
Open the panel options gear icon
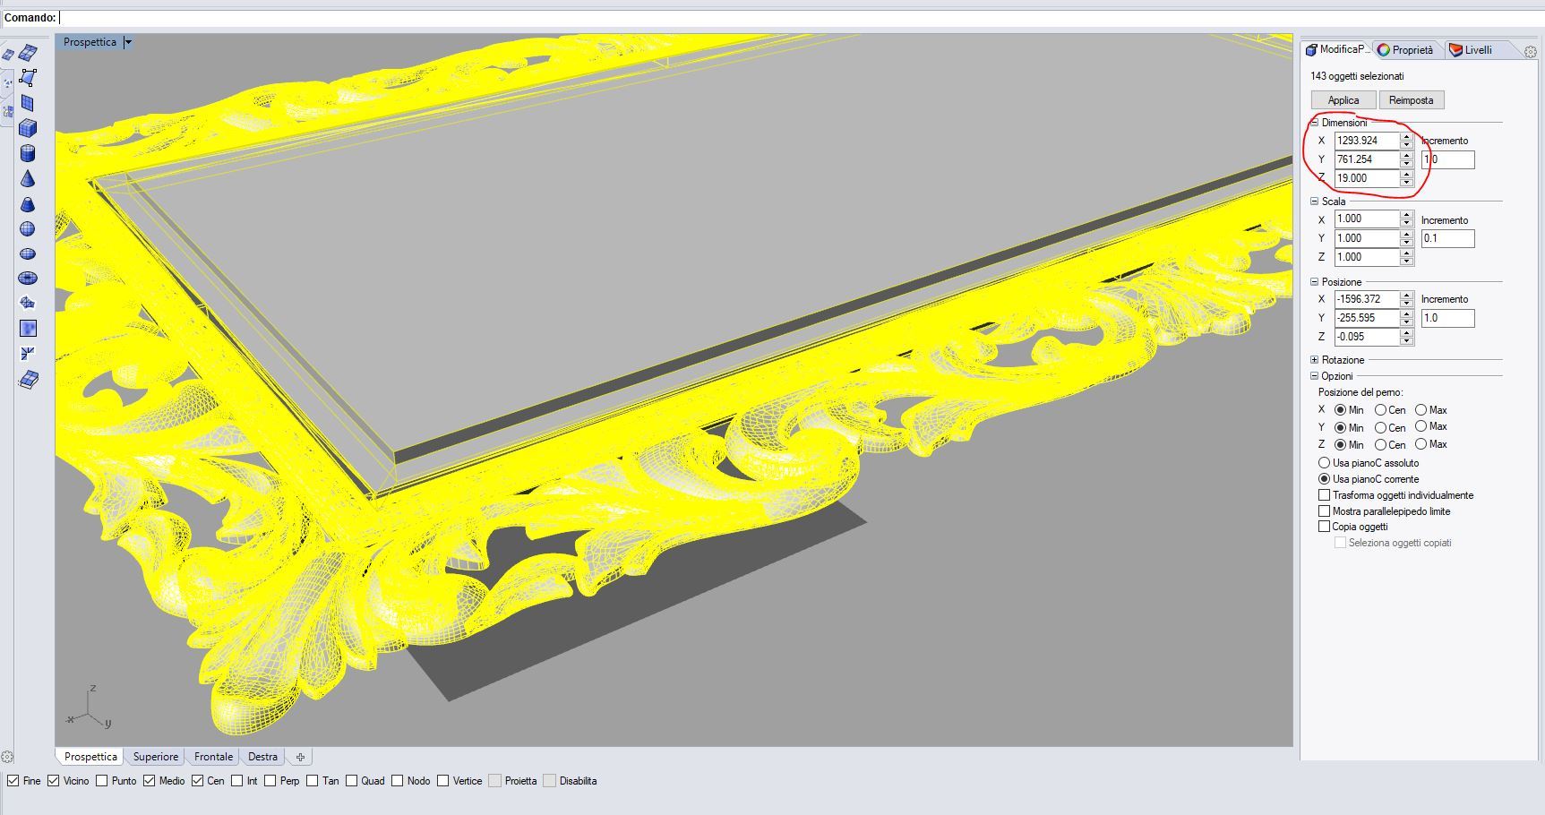1531,51
